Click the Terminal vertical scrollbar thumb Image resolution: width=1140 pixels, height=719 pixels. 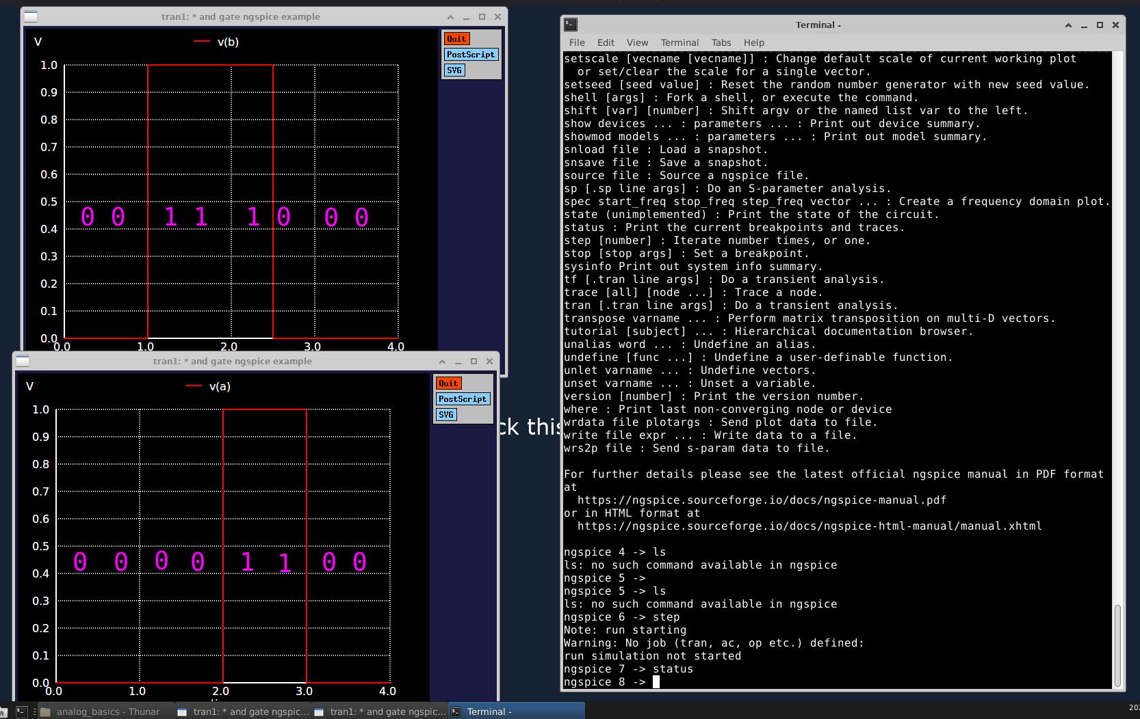coord(1118,645)
